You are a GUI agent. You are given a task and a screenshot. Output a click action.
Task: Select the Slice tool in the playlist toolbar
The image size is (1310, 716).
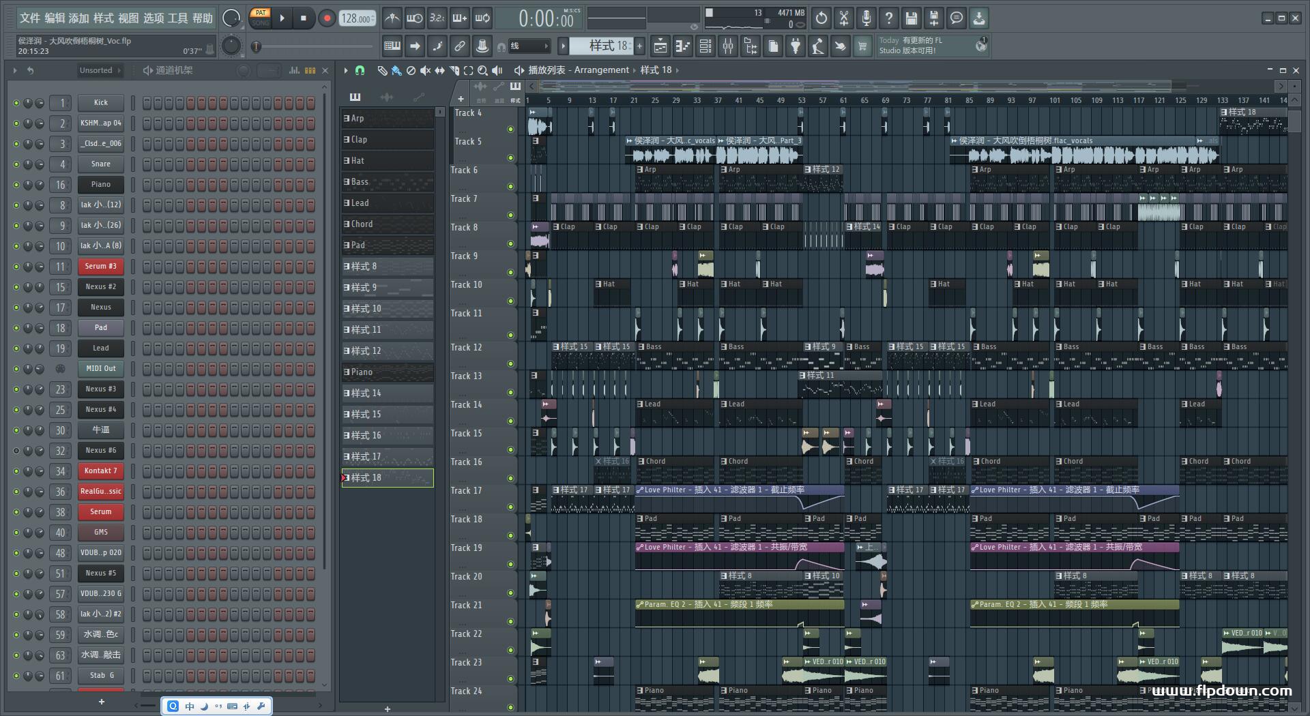click(x=454, y=70)
